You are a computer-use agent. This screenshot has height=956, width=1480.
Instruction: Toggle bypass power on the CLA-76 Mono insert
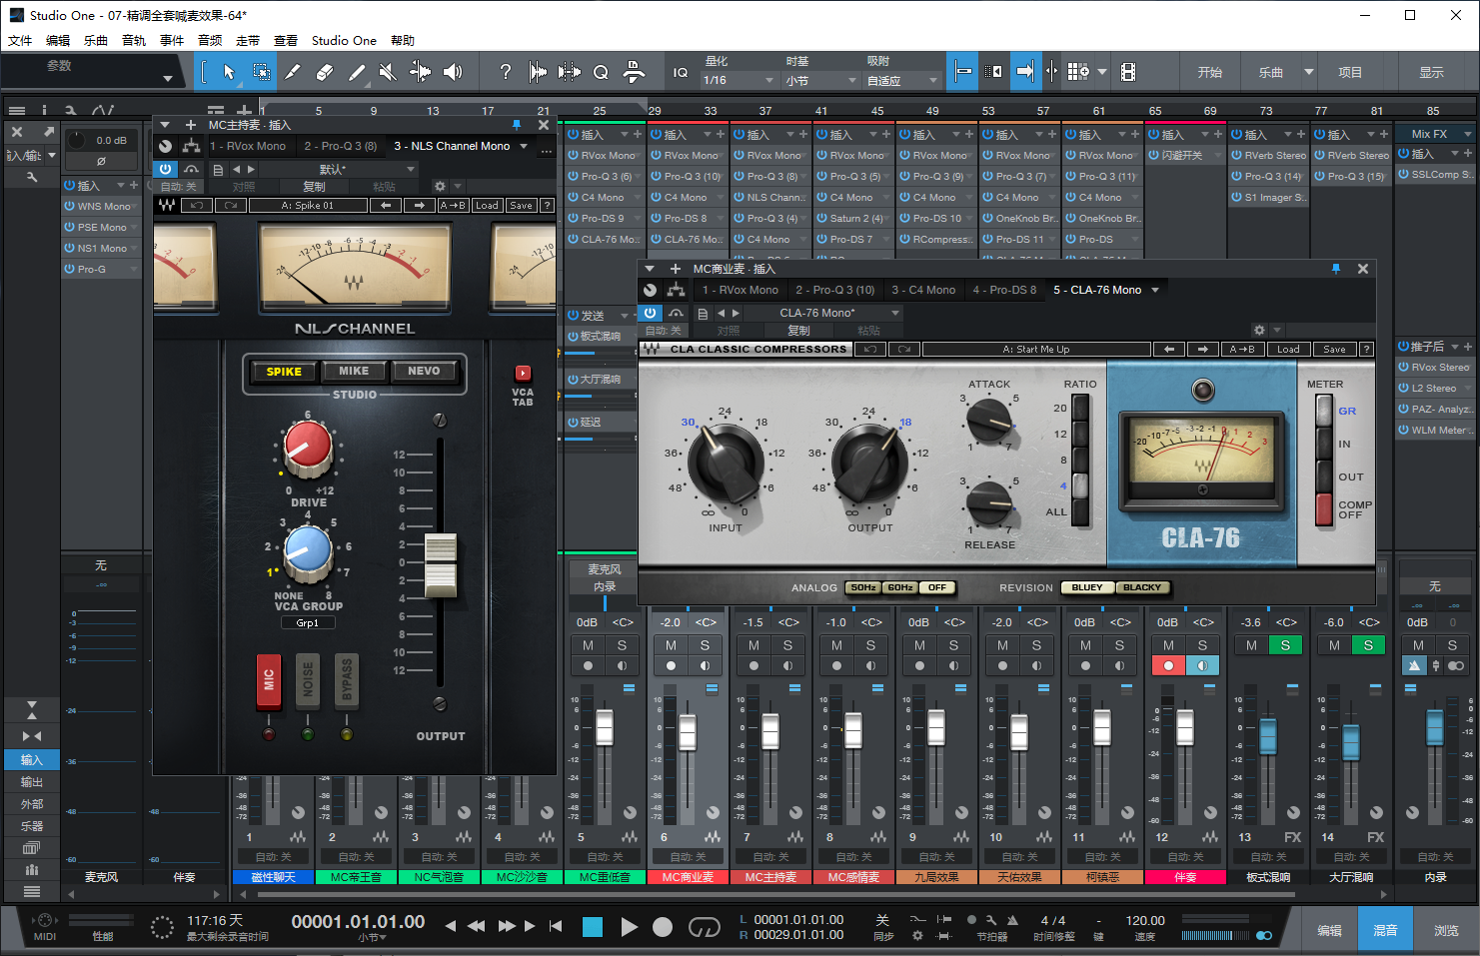(x=650, y=313)
